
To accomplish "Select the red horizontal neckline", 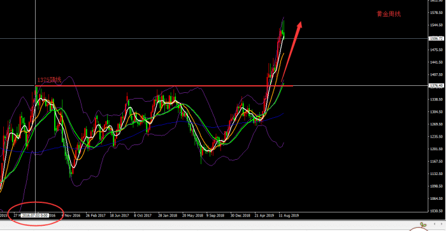I will click(164, 85).
